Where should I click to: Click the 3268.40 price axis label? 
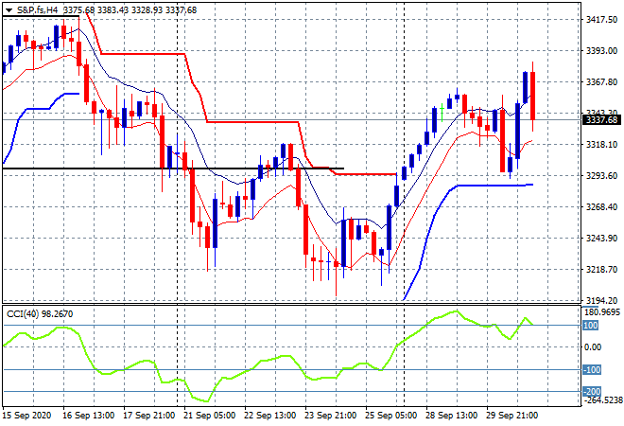[x=601, y=206]
